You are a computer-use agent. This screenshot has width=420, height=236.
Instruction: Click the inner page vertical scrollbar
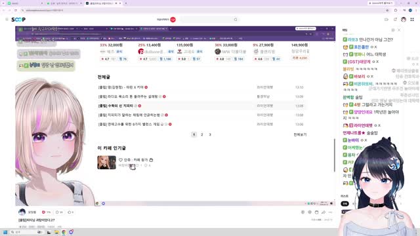point(334,155)
